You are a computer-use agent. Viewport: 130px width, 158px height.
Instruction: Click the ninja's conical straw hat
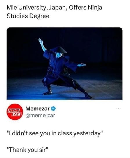[x=58, y=49]
